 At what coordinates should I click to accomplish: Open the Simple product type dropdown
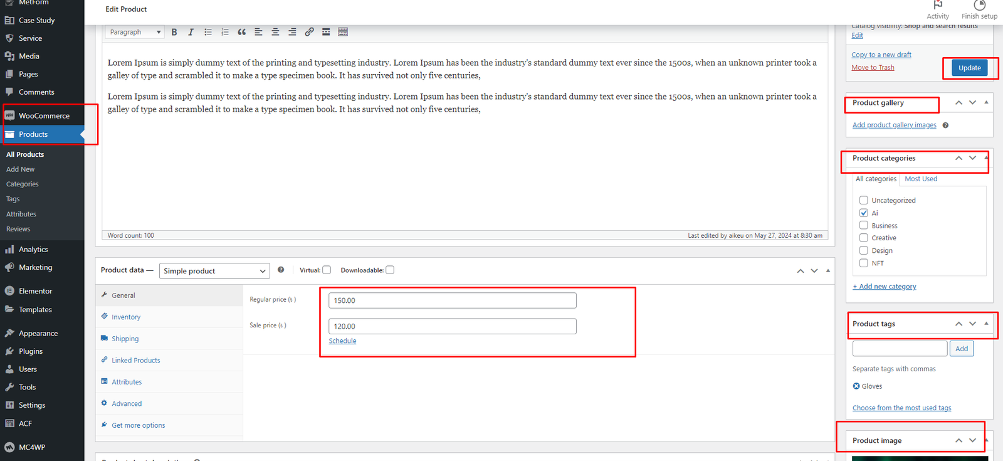click(214, 271)
